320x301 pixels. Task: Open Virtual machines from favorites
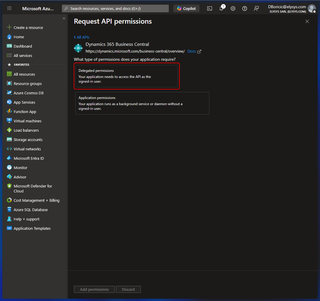point(27,121)
